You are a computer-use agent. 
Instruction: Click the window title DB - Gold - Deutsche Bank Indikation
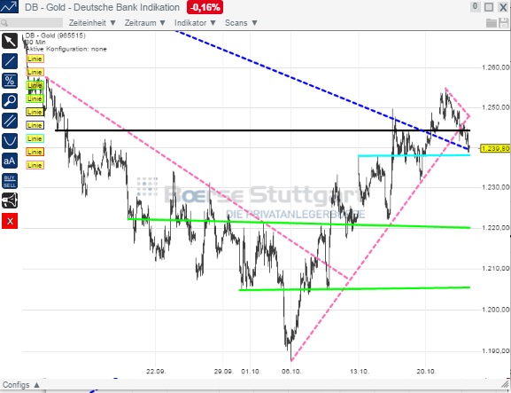(102, 7)
